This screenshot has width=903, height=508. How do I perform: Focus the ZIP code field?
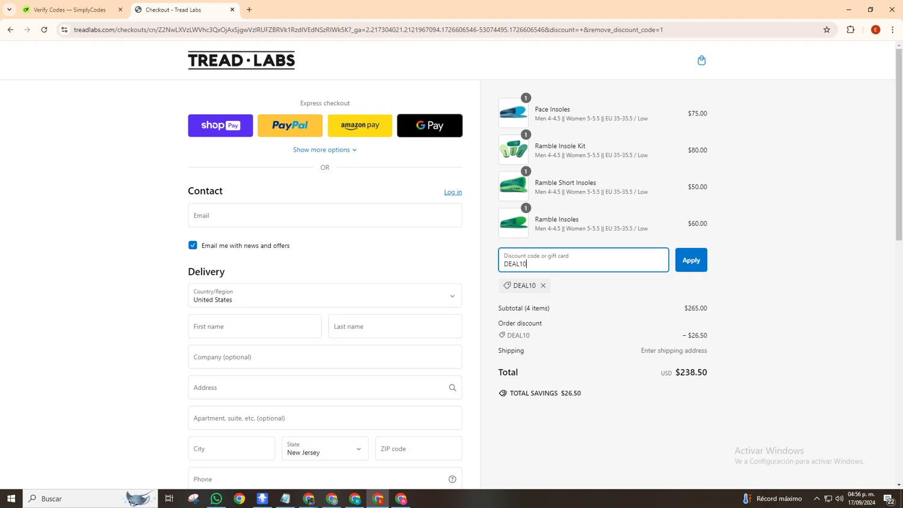tap(418, 448)
